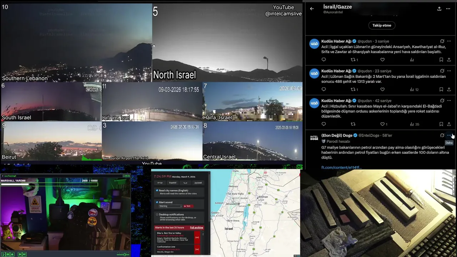Viewport: 457px width, 257px height.
Task: Open more options for the 42 saniye tweet
Action: coord(449,101)
